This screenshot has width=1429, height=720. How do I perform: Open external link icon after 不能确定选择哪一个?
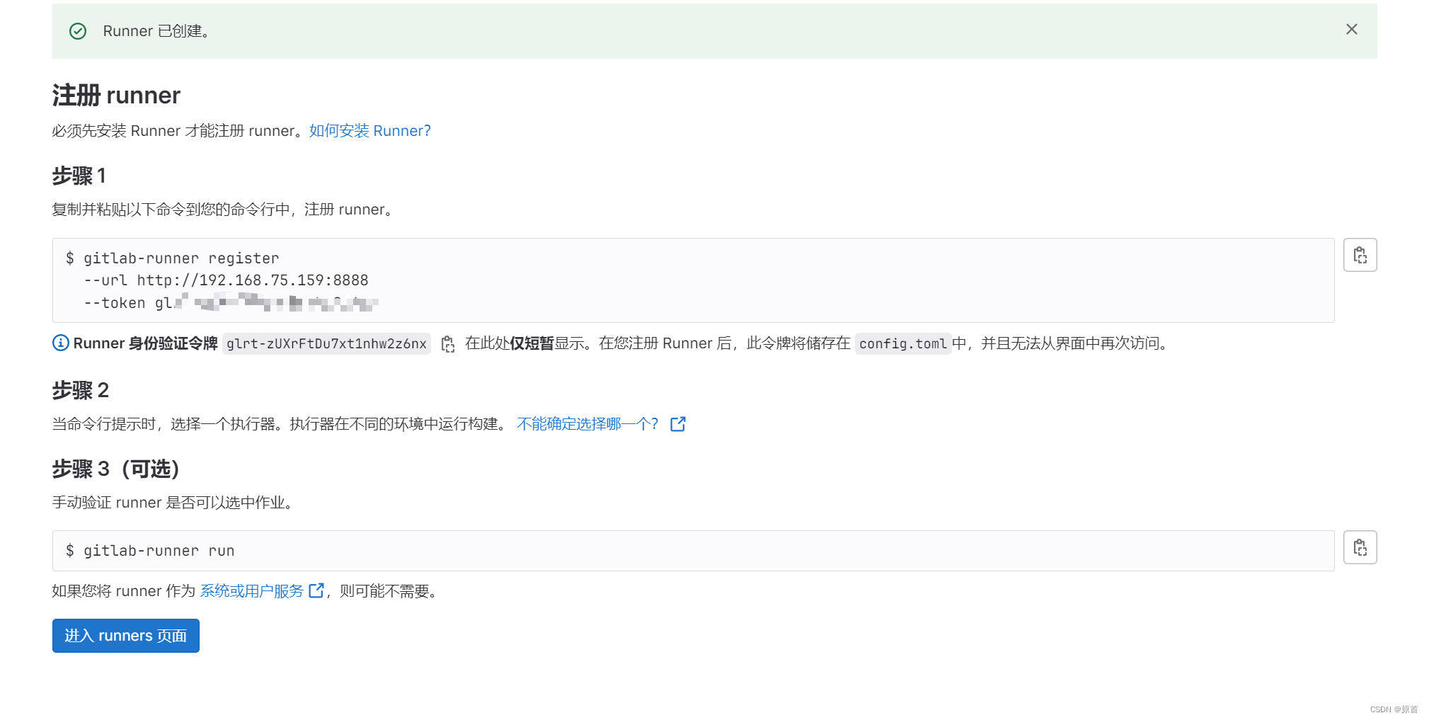pos(677,423)
